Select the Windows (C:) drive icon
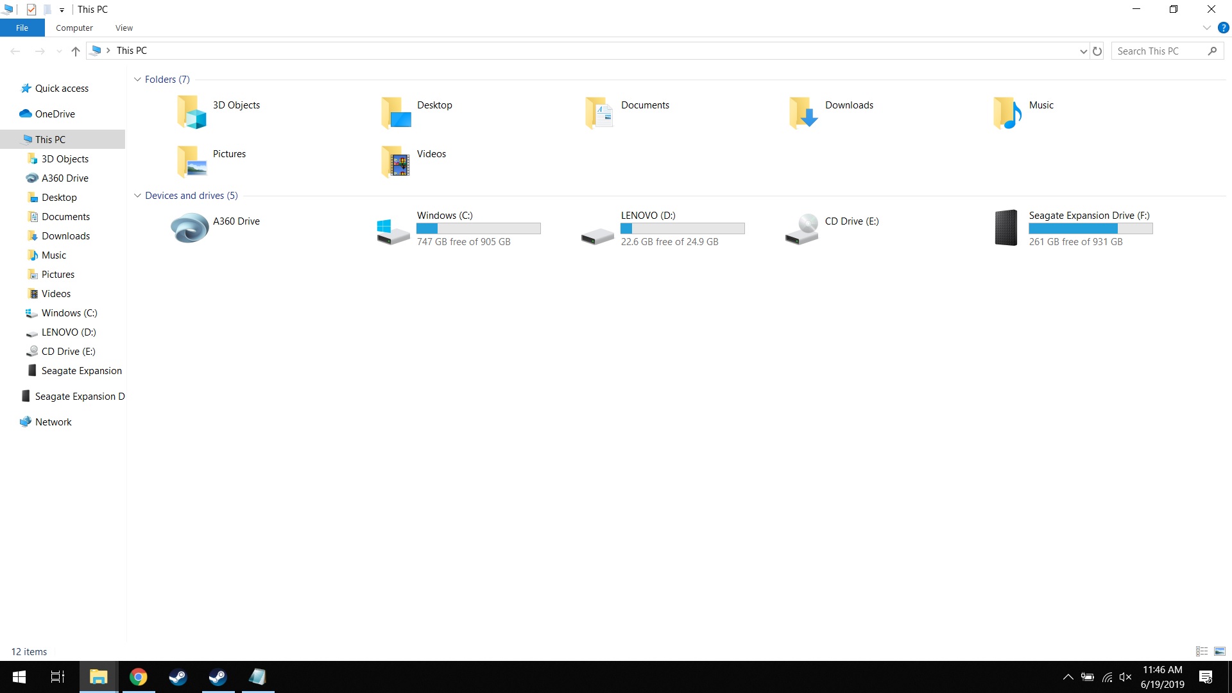The height and width of the screenshot is (693, 1232). coord(393,231)
